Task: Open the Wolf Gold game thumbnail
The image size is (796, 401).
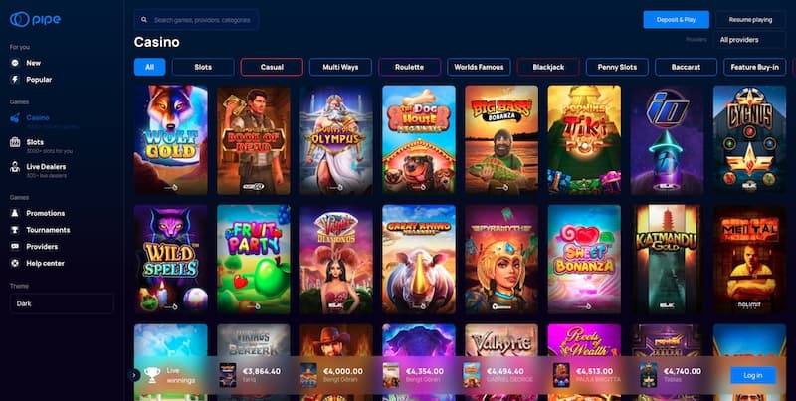Action: [171, 140]
